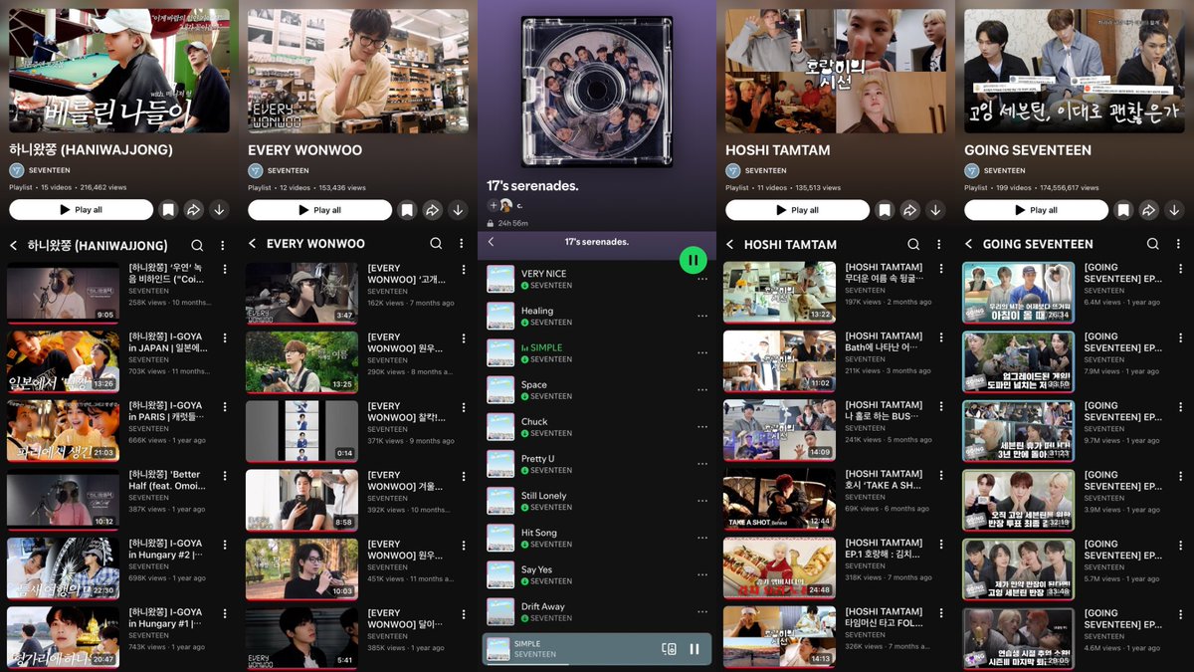Open the 9:05 HANIWAJJONG video thumbnail

pos(63,293)
